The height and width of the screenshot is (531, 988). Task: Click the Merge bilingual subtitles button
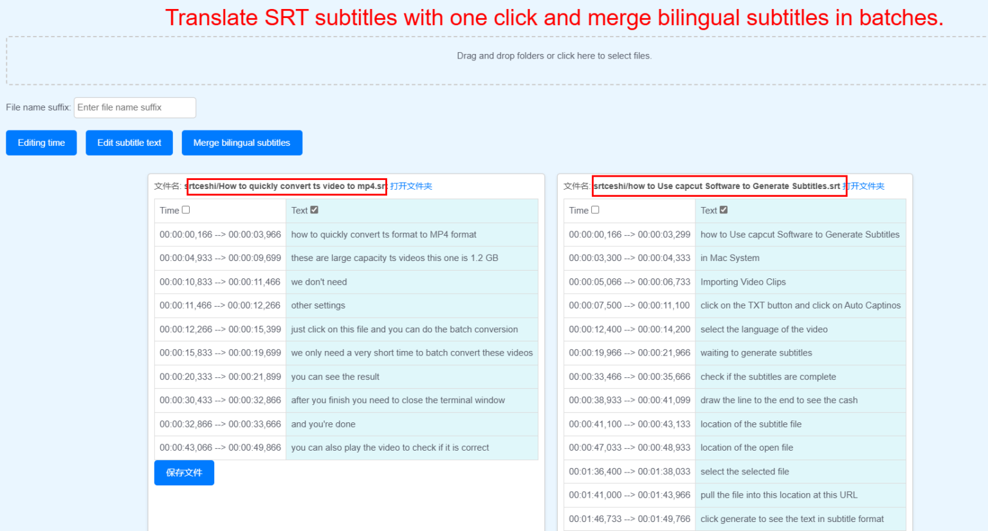[x=242, y=143]
